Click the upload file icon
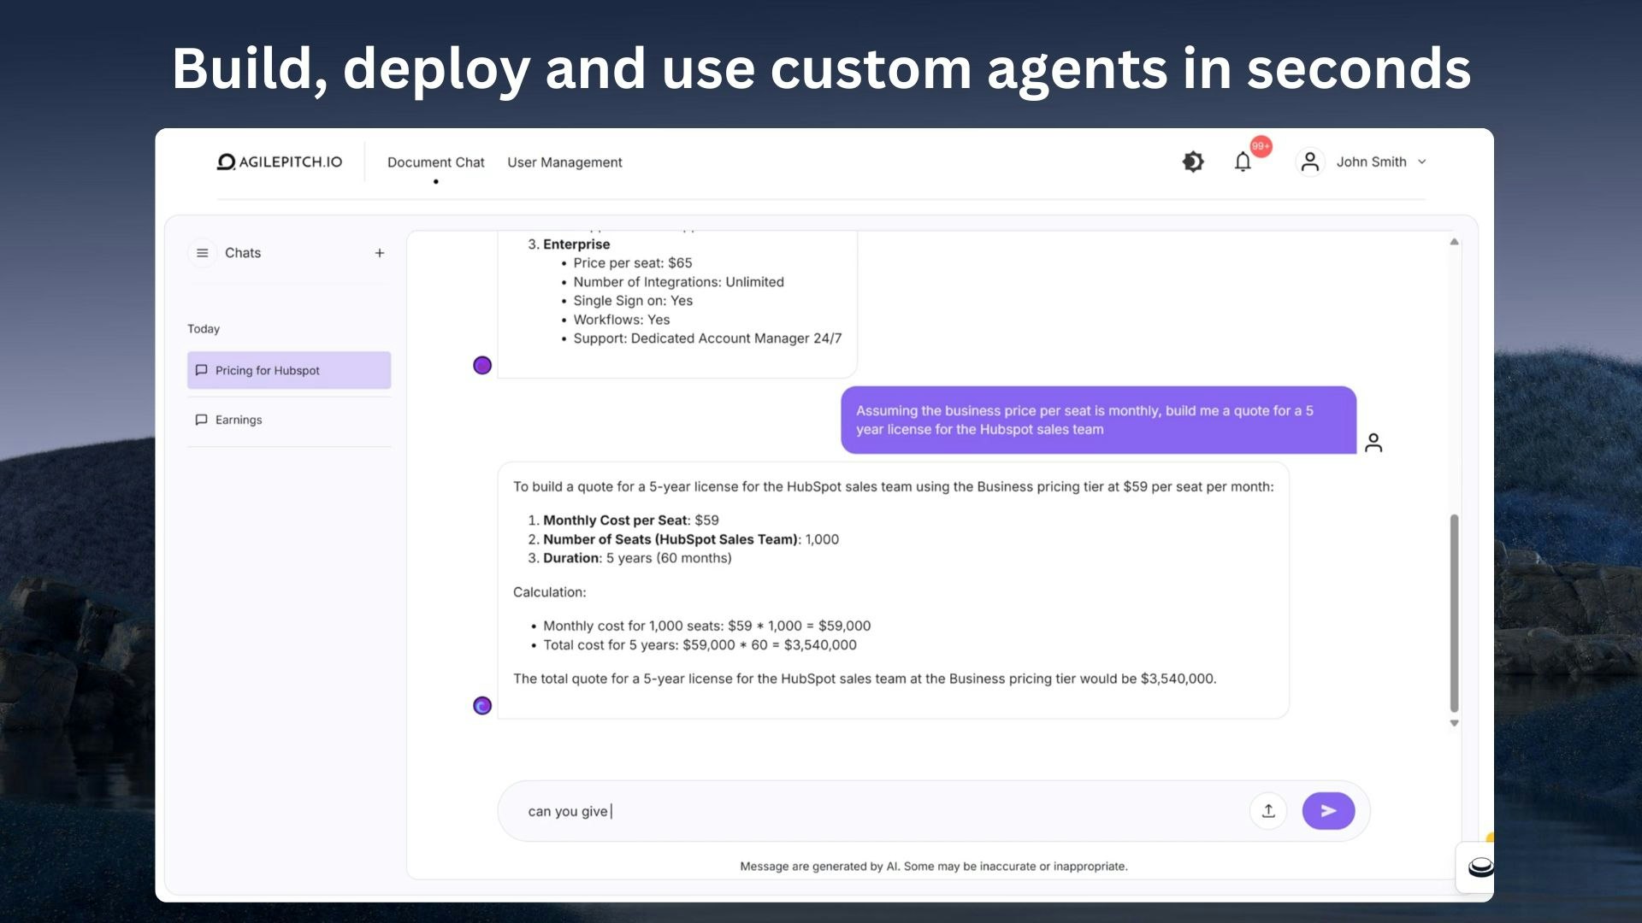The height and width of the screenshot is (923, 1642). click(x=1268, y=811)
